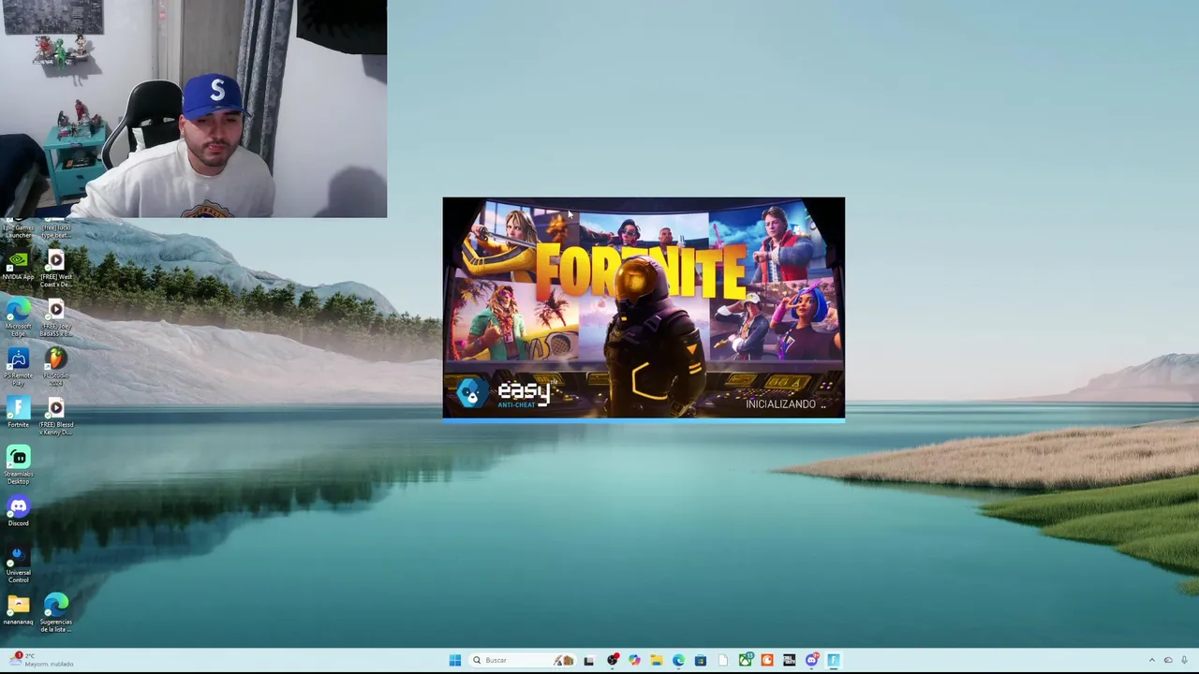Screen dimensions: 1199x674
Task: Select the Streamlabs Desktop shortcut
Action: [18, 464]
